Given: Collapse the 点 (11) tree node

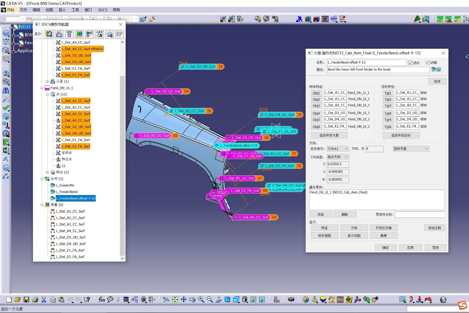Looking at the screenshot, I should coord(47,94).
